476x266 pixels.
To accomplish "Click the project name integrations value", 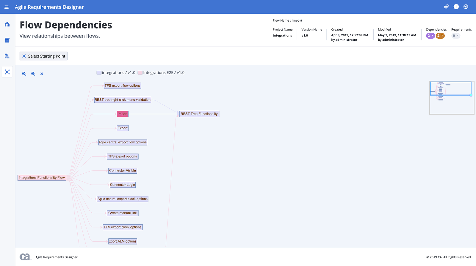I will click(282, 36).
